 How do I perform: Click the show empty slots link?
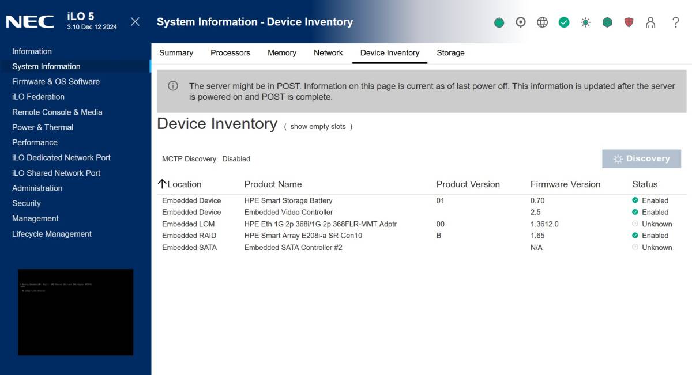pyautogui.click(x=318, y=127)
